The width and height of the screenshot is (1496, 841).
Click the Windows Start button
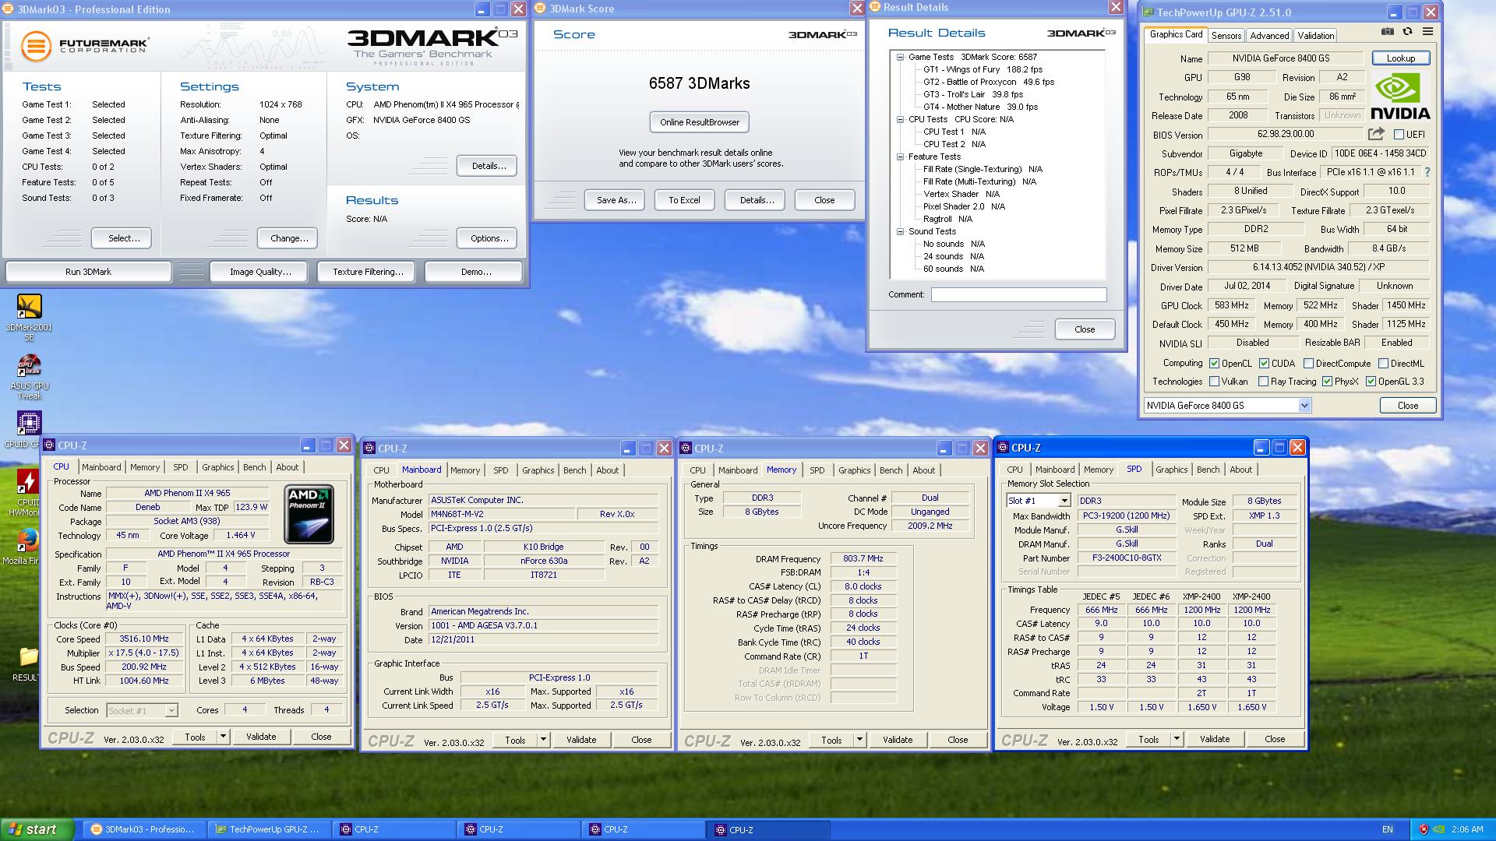tap(37, 829)
